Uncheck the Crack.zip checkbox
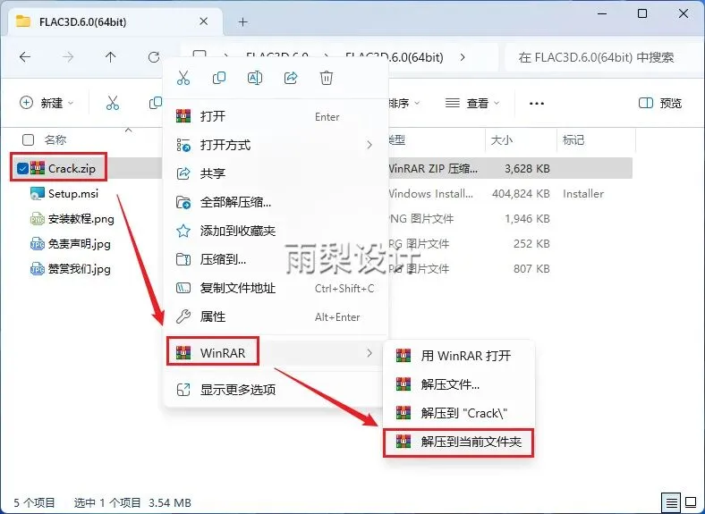This screenshot has height=514, width=705. [22, 168]
